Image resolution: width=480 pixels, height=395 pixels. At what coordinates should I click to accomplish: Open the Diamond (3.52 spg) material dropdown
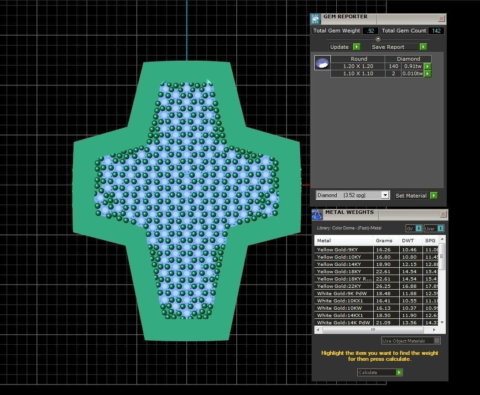(385, 195)
